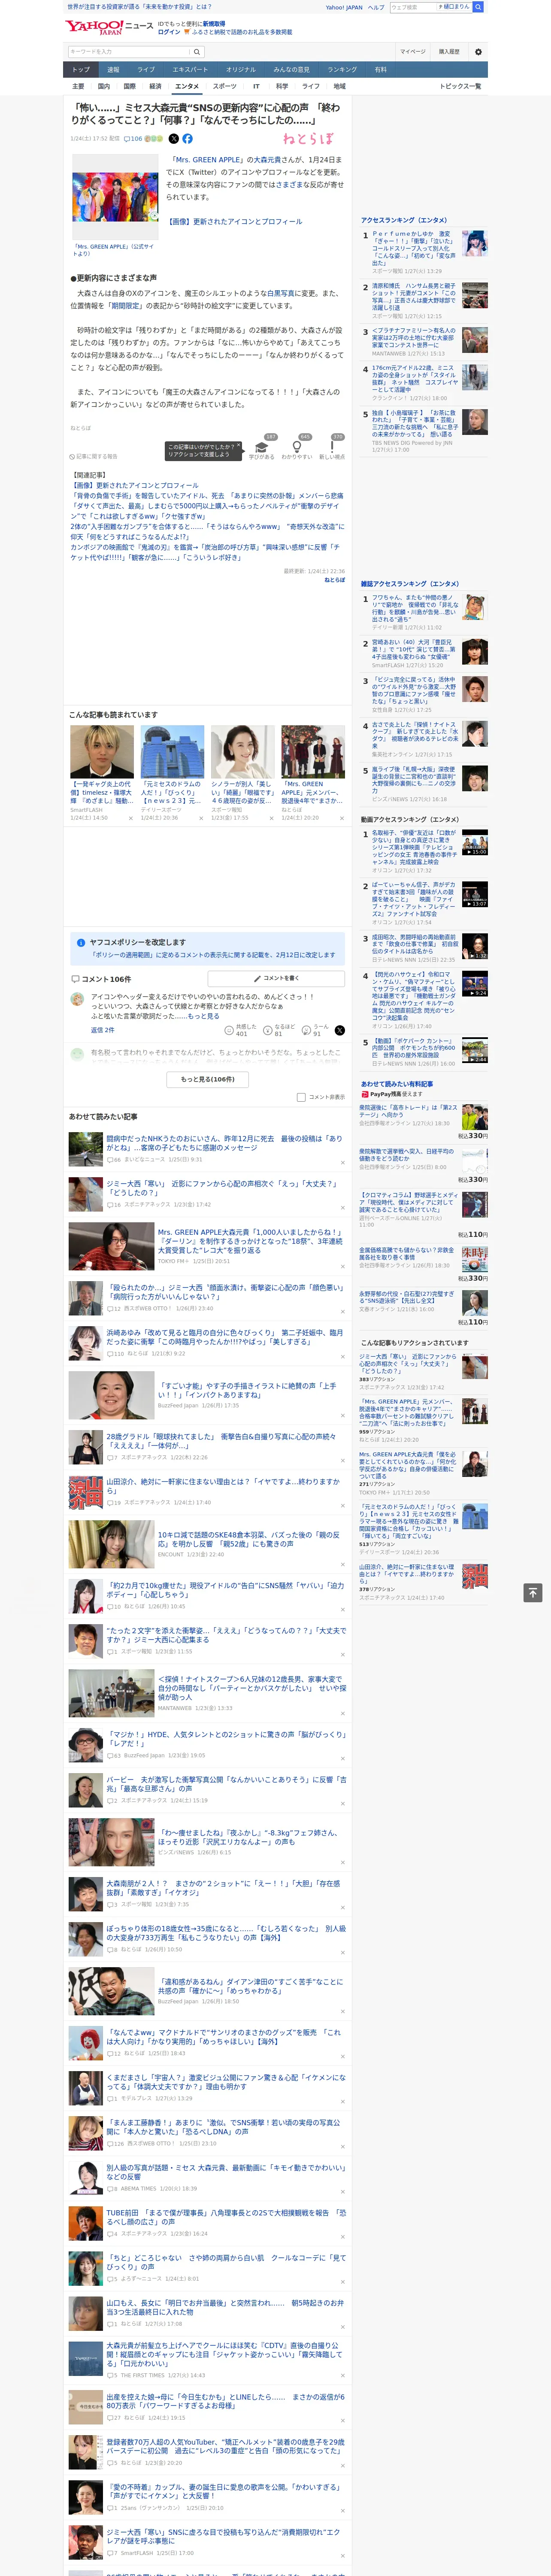Open the Mrs. GREEN APPLE article photo
Viewport: 551px width, 2576px height.
click(x=115, y=196)
